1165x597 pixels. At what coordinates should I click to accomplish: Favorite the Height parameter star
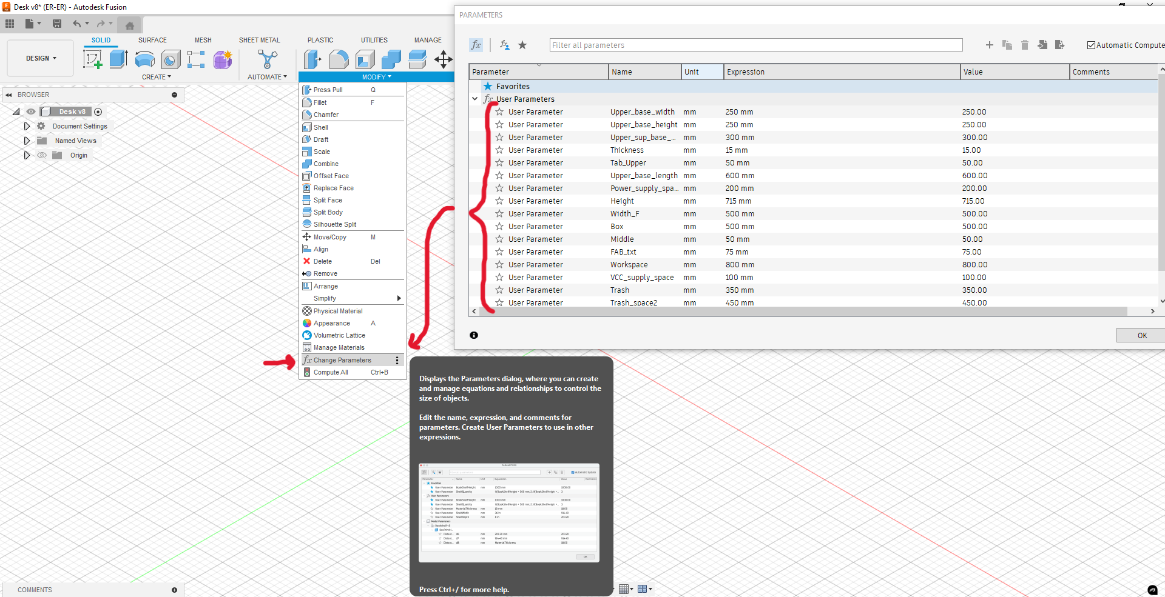point(499,201)
